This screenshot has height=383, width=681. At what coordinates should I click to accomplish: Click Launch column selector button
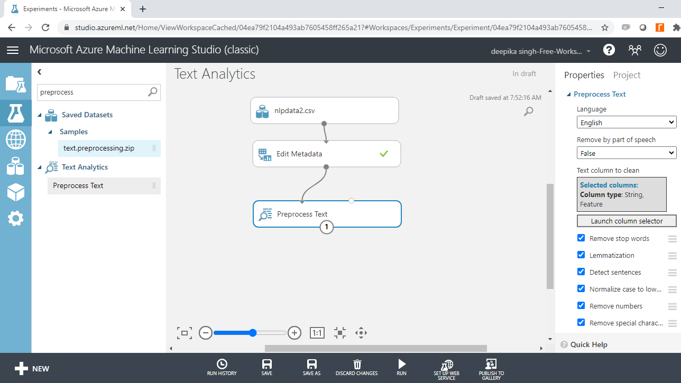tap(627, 221)
